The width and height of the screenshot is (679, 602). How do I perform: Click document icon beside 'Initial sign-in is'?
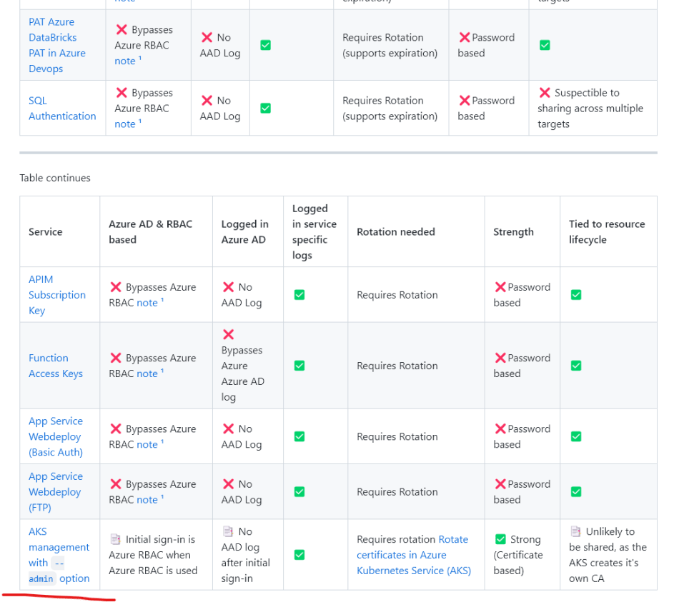click(x=115, y=539)
